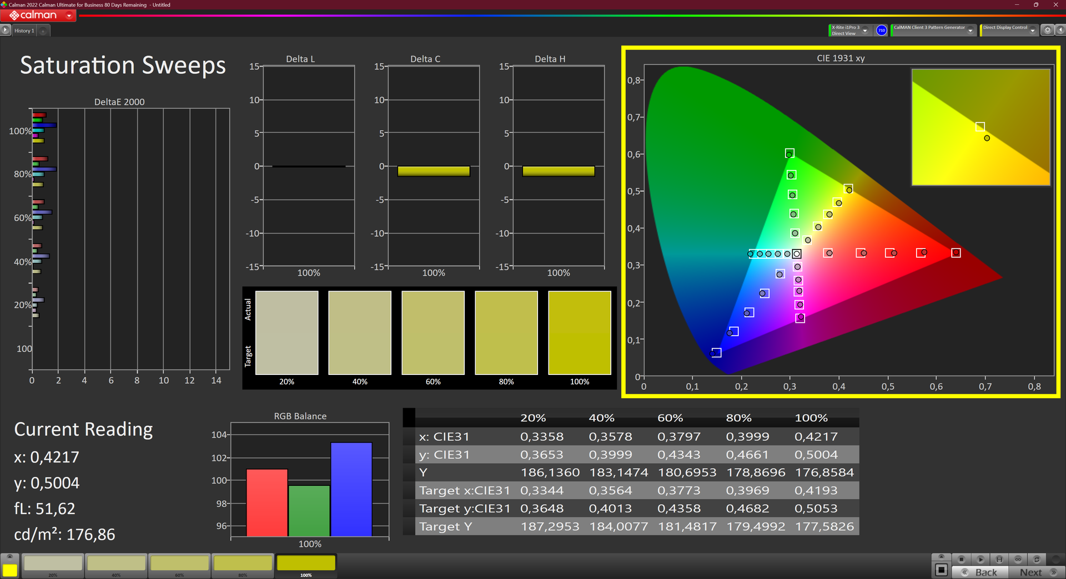1066x579 pixels.
Task: Click the black pattern square icon
Action: pyautogui.click(x=941, y=570)
